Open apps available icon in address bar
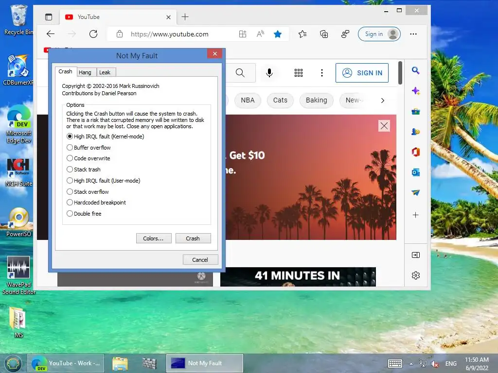 tap(243, 34)
